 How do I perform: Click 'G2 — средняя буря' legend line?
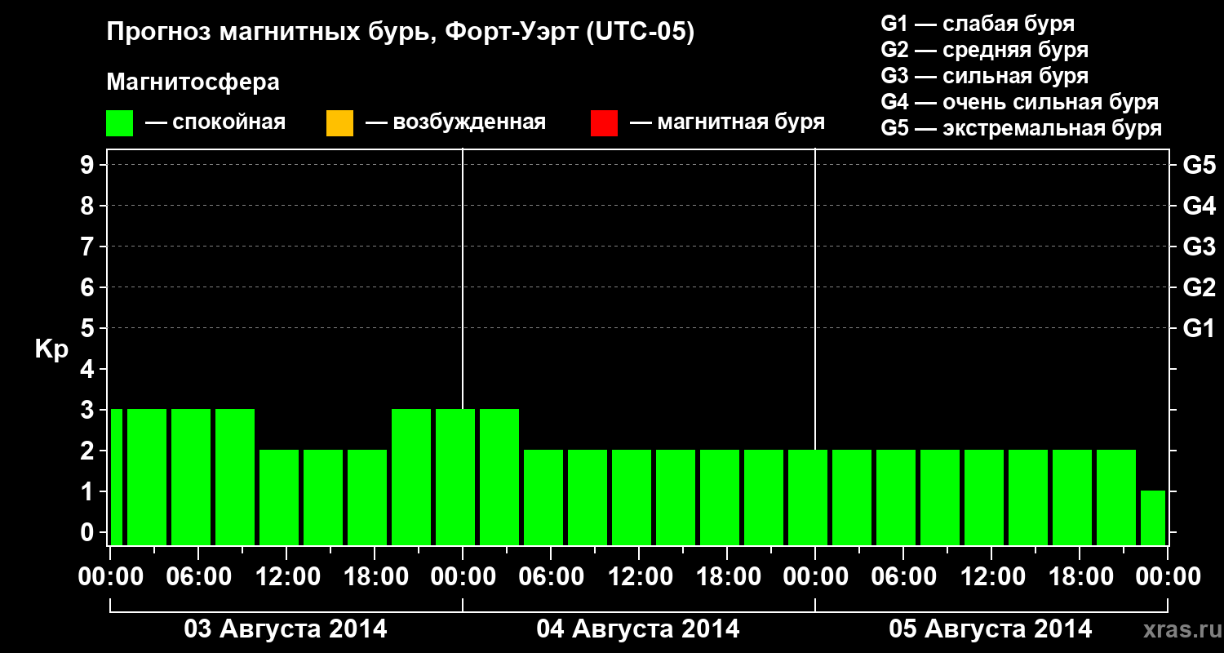point(984,50)
